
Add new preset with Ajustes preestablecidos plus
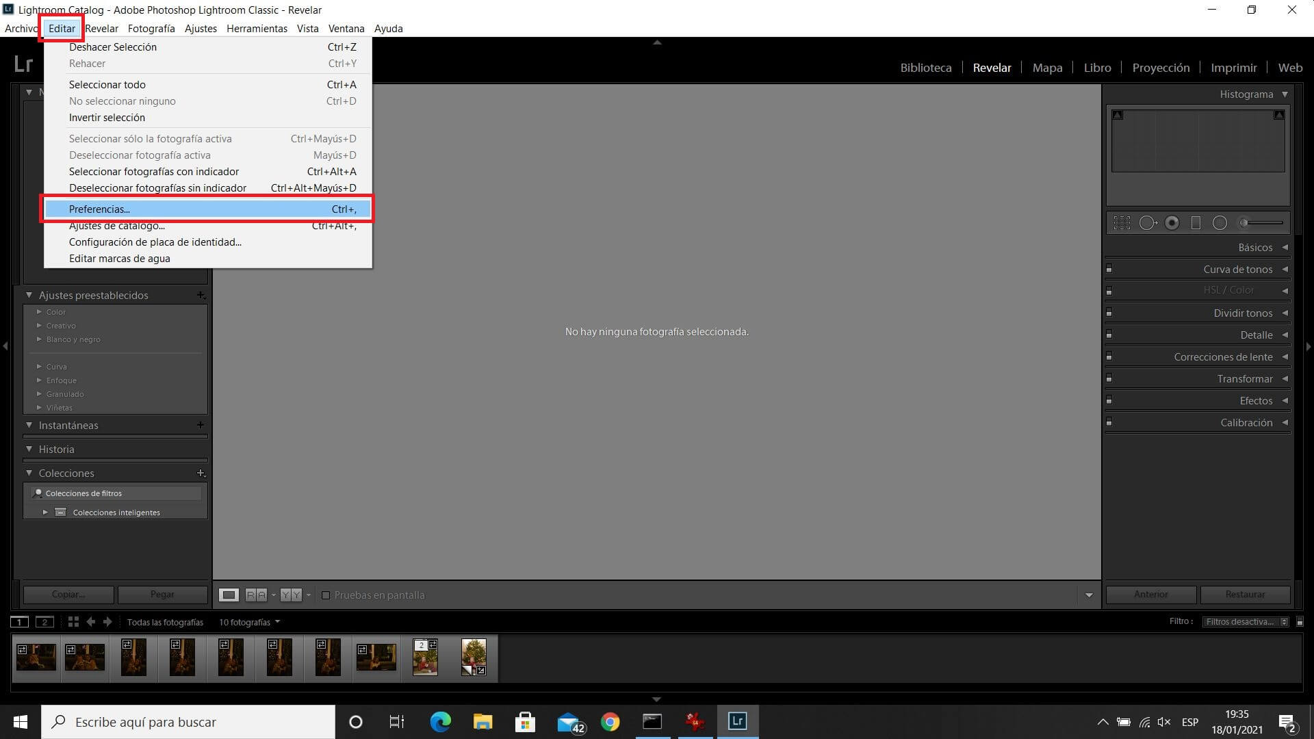pos(201,295)
